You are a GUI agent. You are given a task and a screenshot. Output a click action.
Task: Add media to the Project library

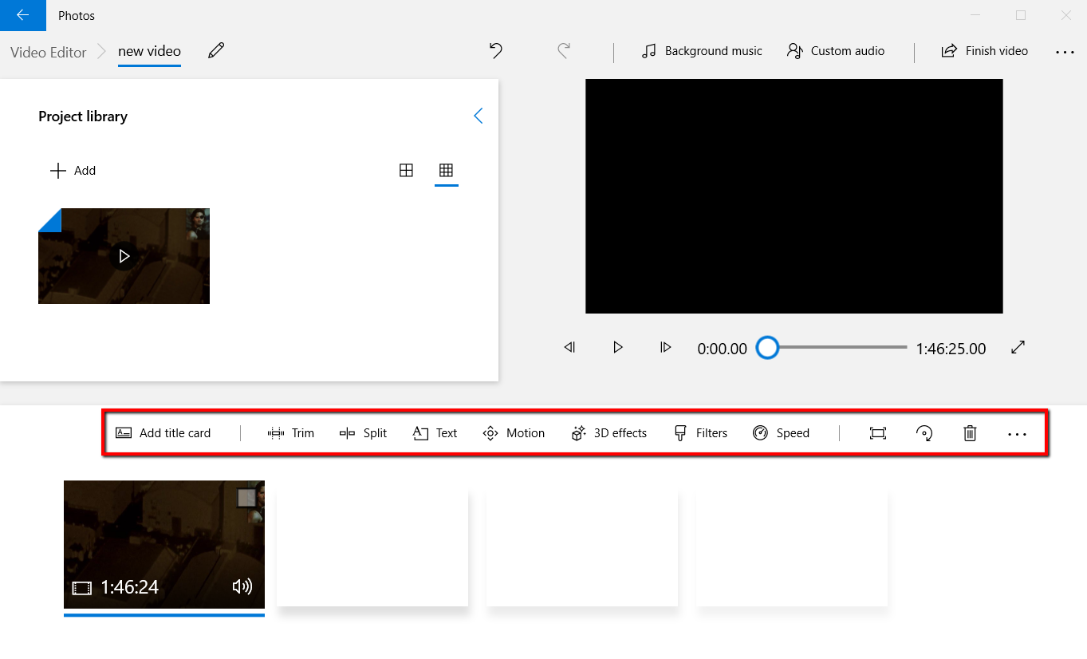click(x=73, y=170)
